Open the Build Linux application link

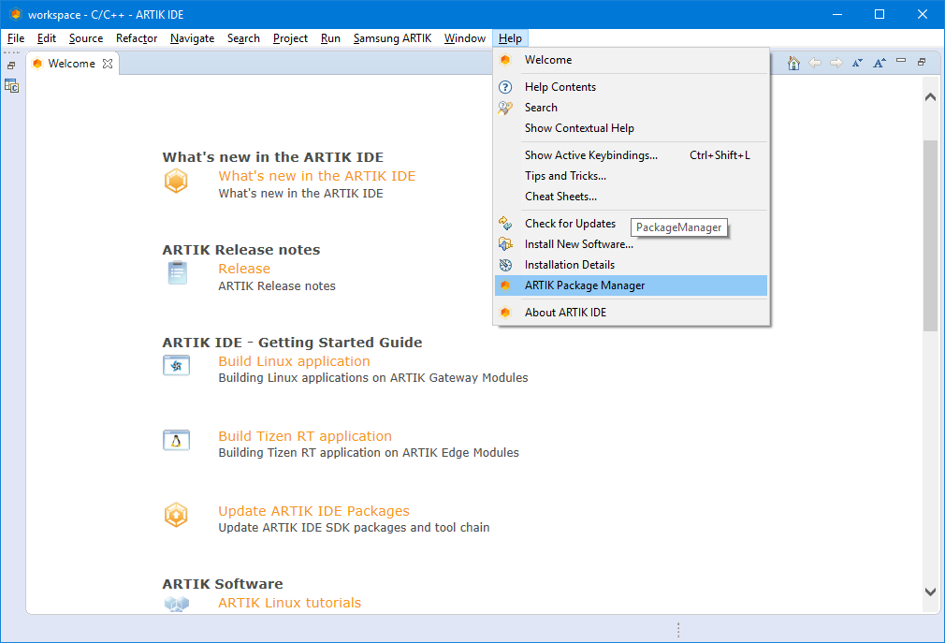coord(294,361)
